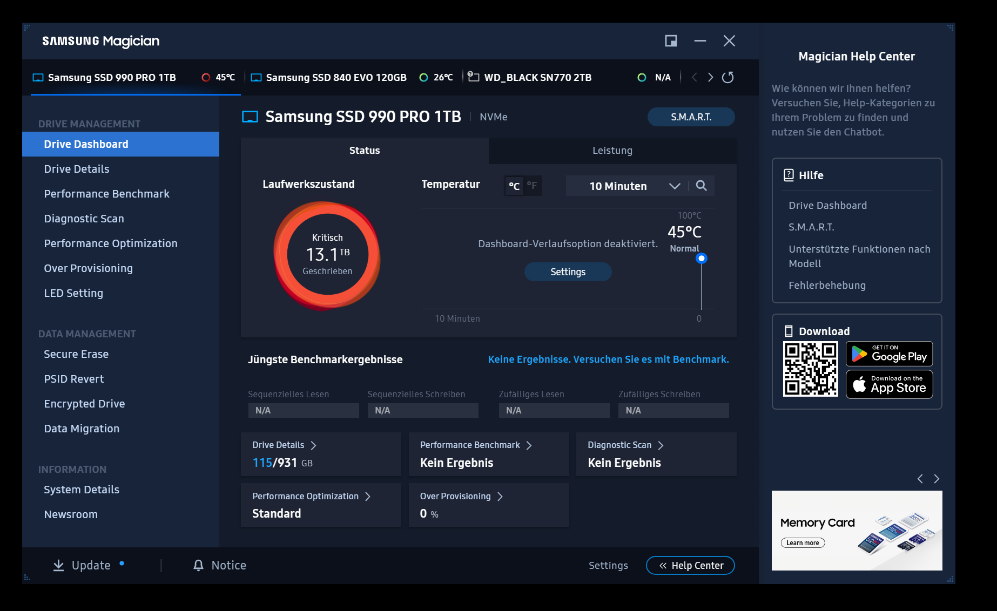Select the Samsung SSD 990 PRO 1TB drive tab

136,77
